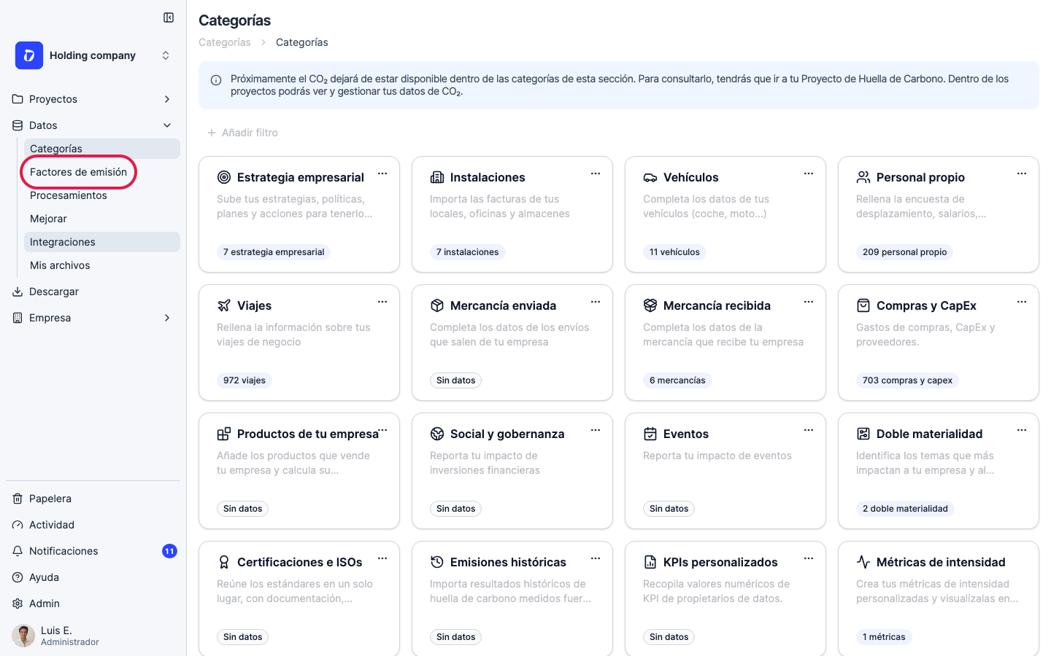Click the info icon in the CO₂ banner
This screenshot has height=656, width=1051.
click(216, 80)
